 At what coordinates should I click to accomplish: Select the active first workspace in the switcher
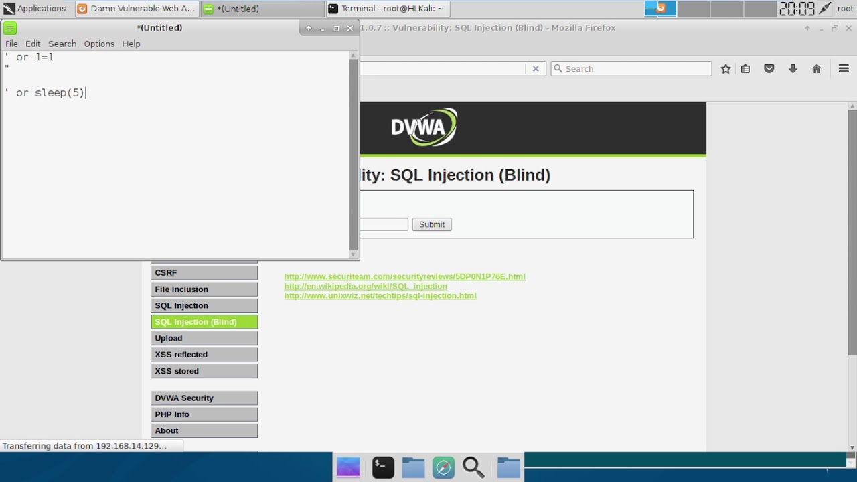(660, 9)
